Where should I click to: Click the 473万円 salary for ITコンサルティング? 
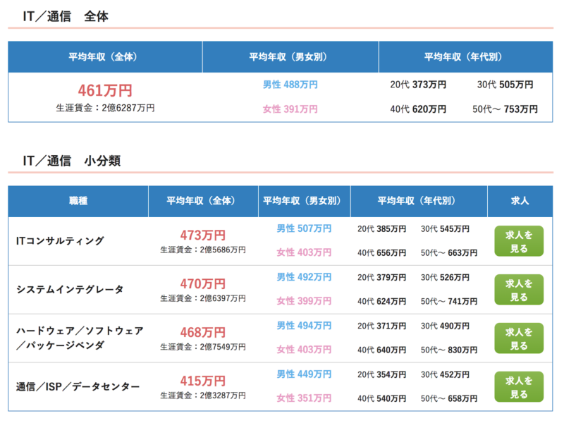[203, 235]
